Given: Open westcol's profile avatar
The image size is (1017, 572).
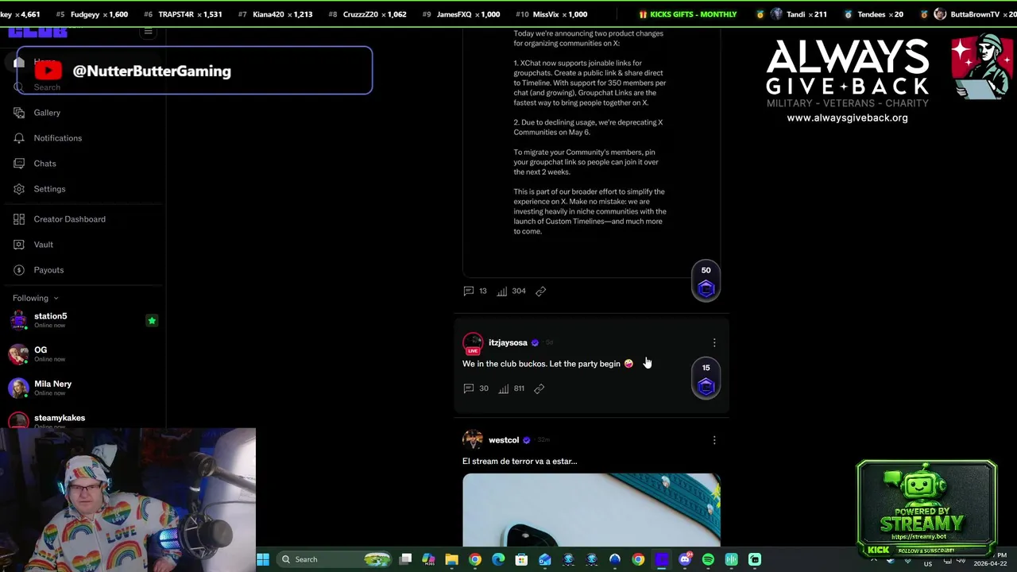Looking at the screenshot, I should [x=473, y=439].
